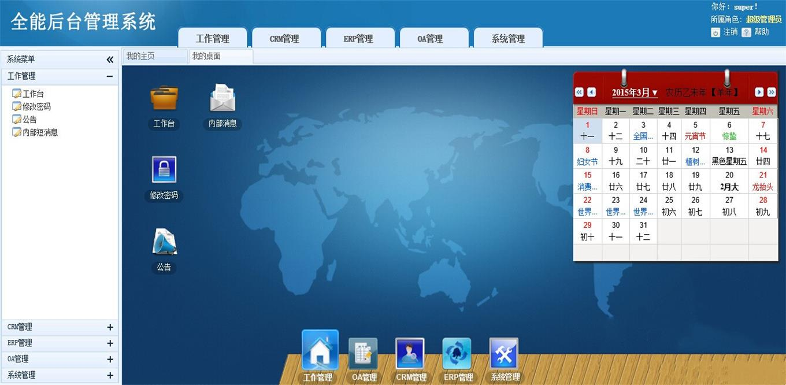Click the OA管理 icon in bottom dock

364,353
